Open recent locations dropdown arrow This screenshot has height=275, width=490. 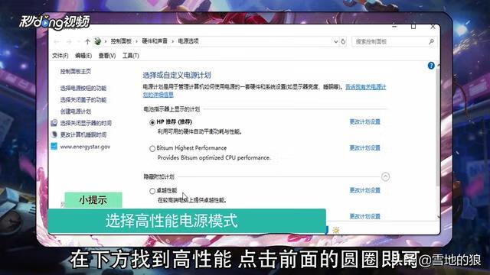[x=78, y=41]
